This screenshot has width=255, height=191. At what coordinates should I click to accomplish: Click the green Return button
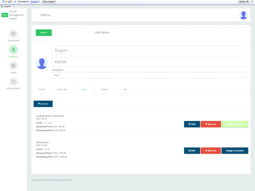[44, 33]
